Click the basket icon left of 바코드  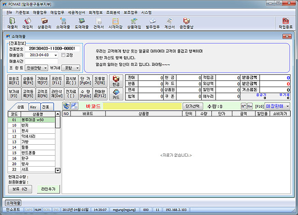66,106
